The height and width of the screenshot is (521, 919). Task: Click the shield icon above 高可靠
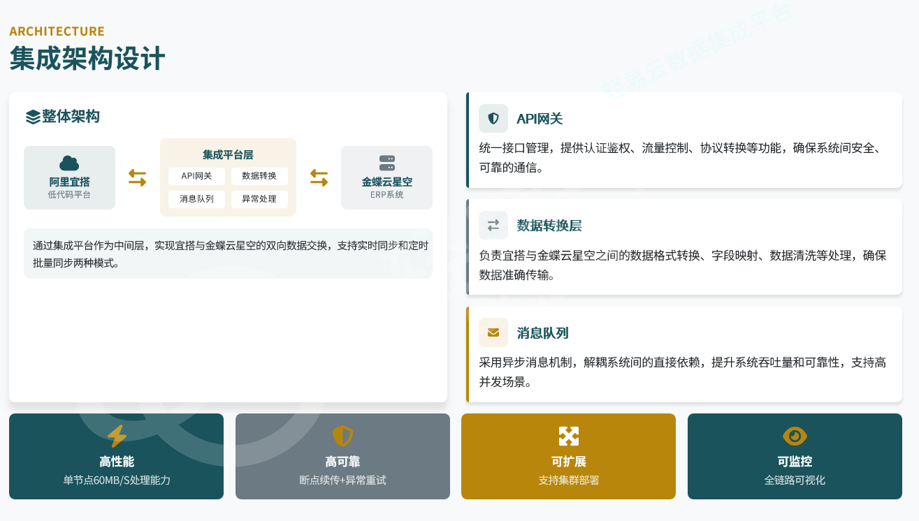[x=342, y=436]
